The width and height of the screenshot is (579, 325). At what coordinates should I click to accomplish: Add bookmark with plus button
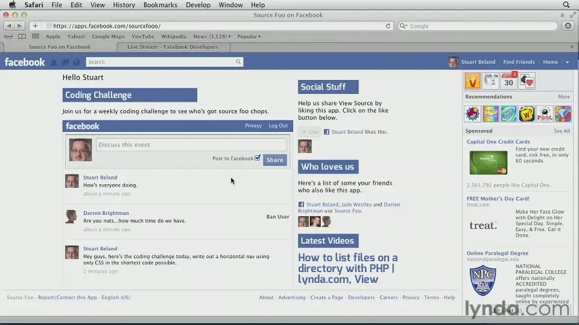35,26
